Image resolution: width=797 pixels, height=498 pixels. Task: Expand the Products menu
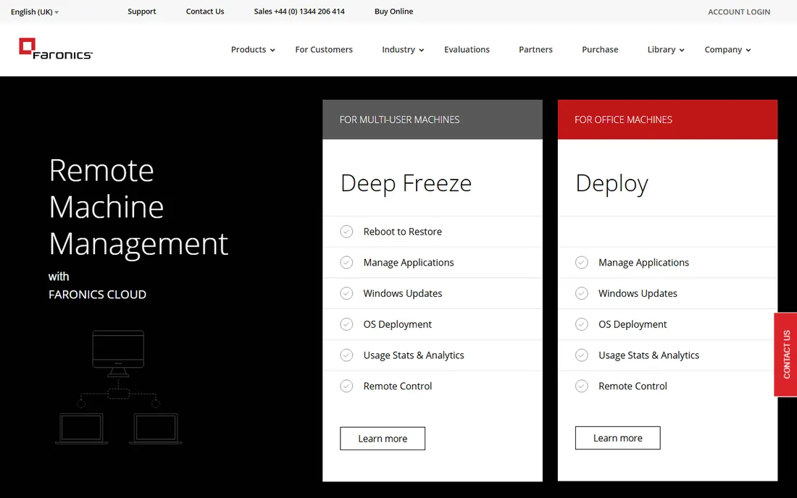coord(253,50)
